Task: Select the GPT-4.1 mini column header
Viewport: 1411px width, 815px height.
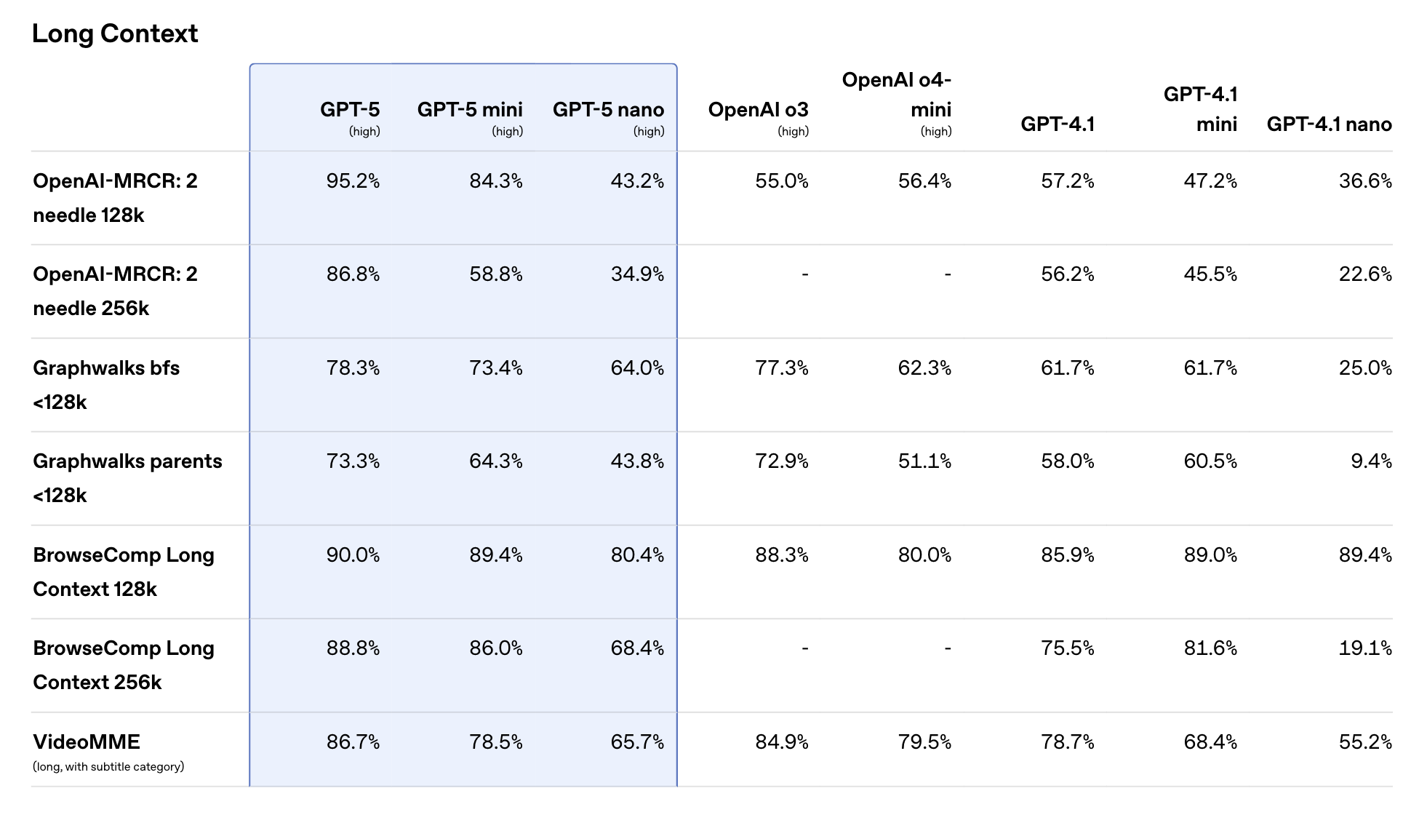Action: (1200, 109)
